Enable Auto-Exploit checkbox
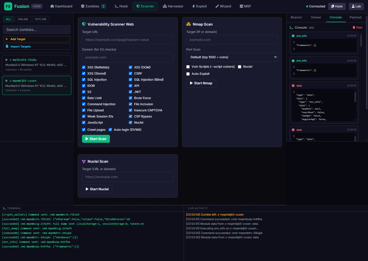This screenshot has height=261, width=368. pyautogui.click(x=188, y=74)
